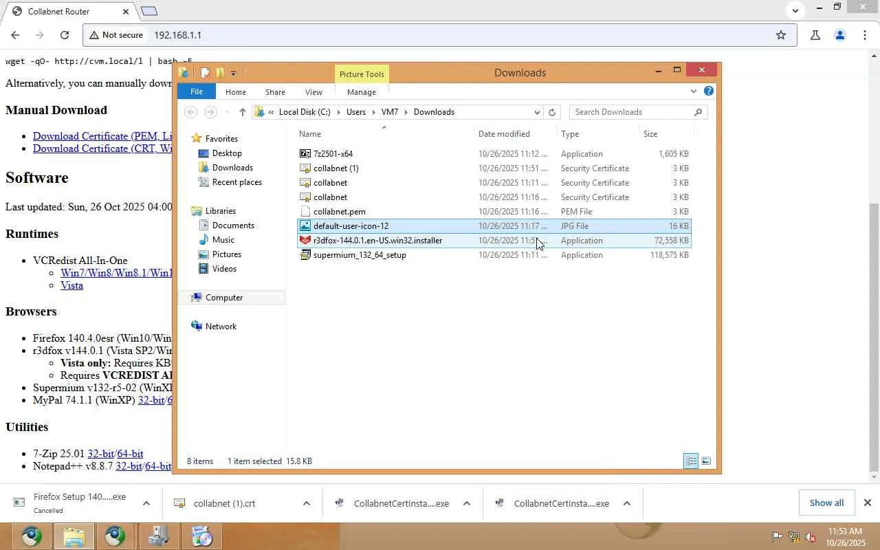Image resolution: width=880 pixels, height=550 pixels.
Task: Open a new browser tab
Action: point(149,11)
